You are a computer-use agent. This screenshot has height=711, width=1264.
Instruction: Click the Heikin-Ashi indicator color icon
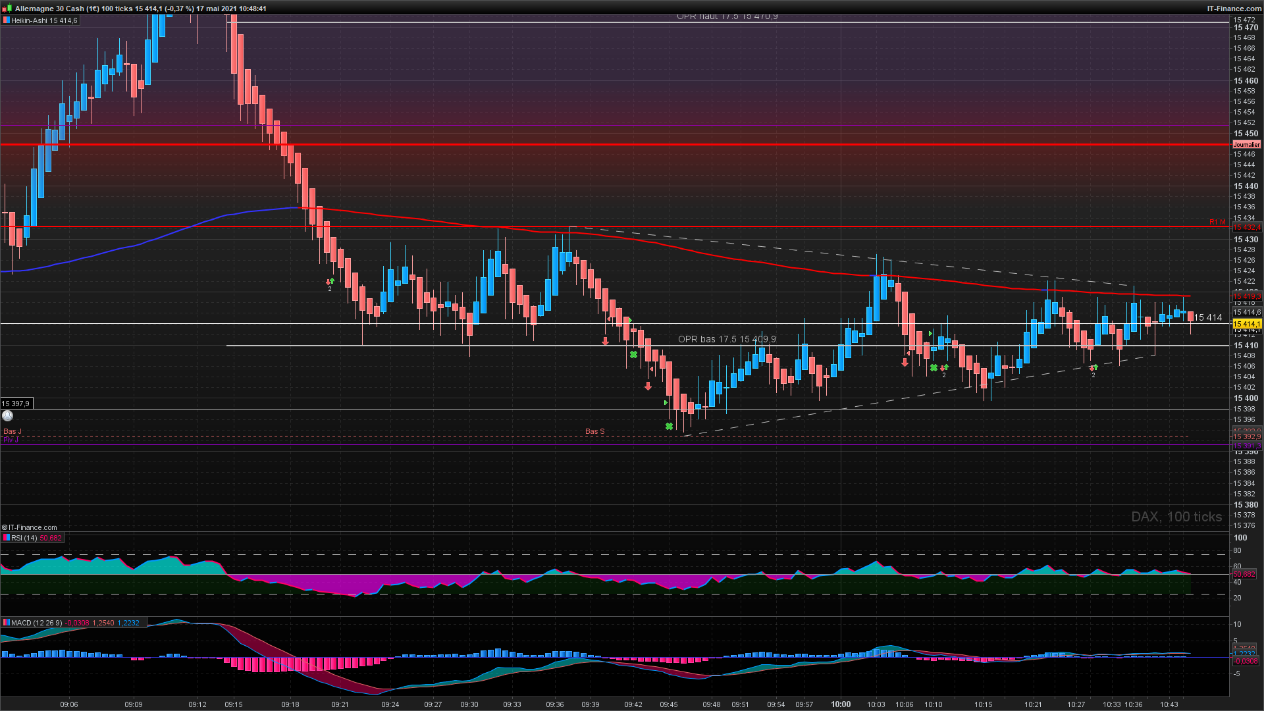coord(6,20)
